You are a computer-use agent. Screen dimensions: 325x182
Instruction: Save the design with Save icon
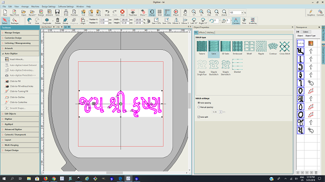(x=57, y=12)
